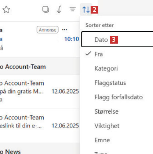Open the 'eslink til din e-...' message
Viewport: 153px width, 154px height.
click(40, 126)
